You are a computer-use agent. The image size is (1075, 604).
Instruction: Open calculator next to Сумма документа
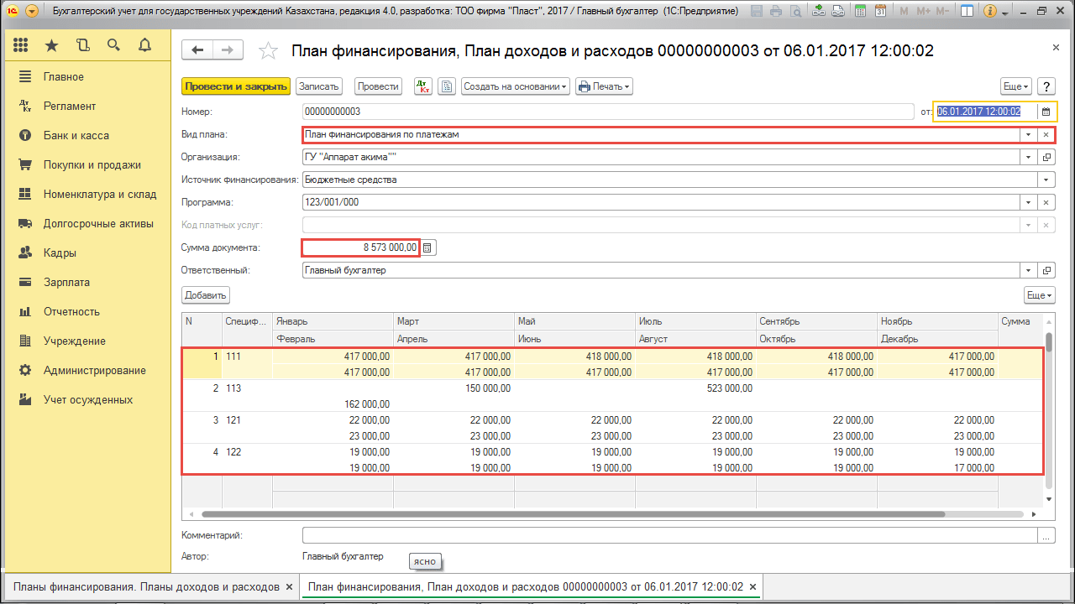427,247
